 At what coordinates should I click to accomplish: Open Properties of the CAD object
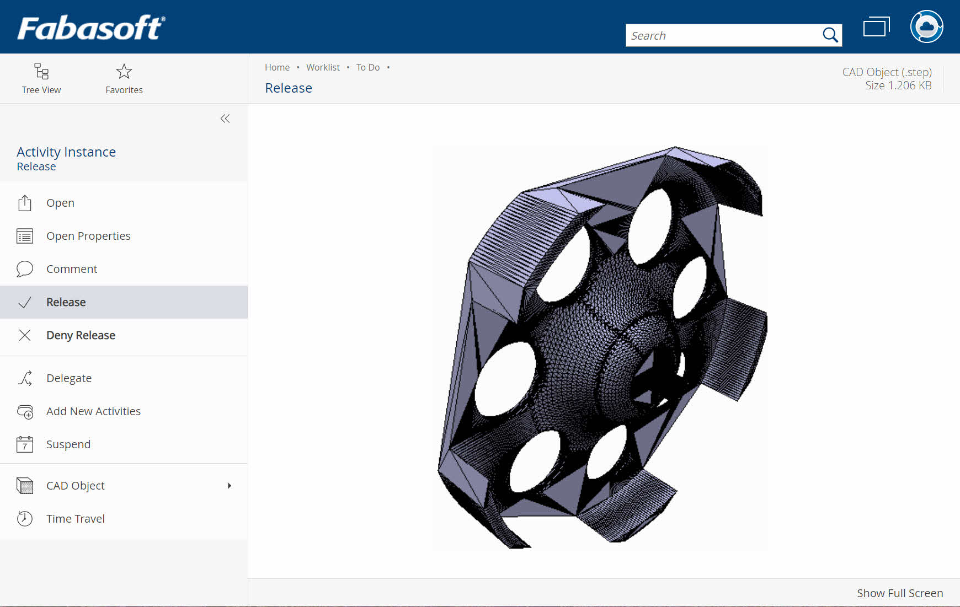click(88, 235)
